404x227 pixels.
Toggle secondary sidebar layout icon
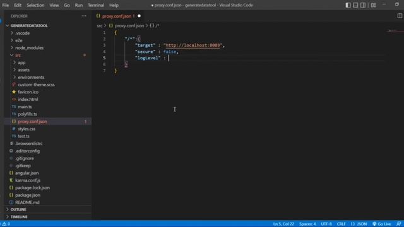click(x=363, y=5)
